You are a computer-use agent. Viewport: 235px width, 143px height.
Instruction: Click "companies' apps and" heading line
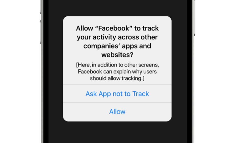pos(117,46)
